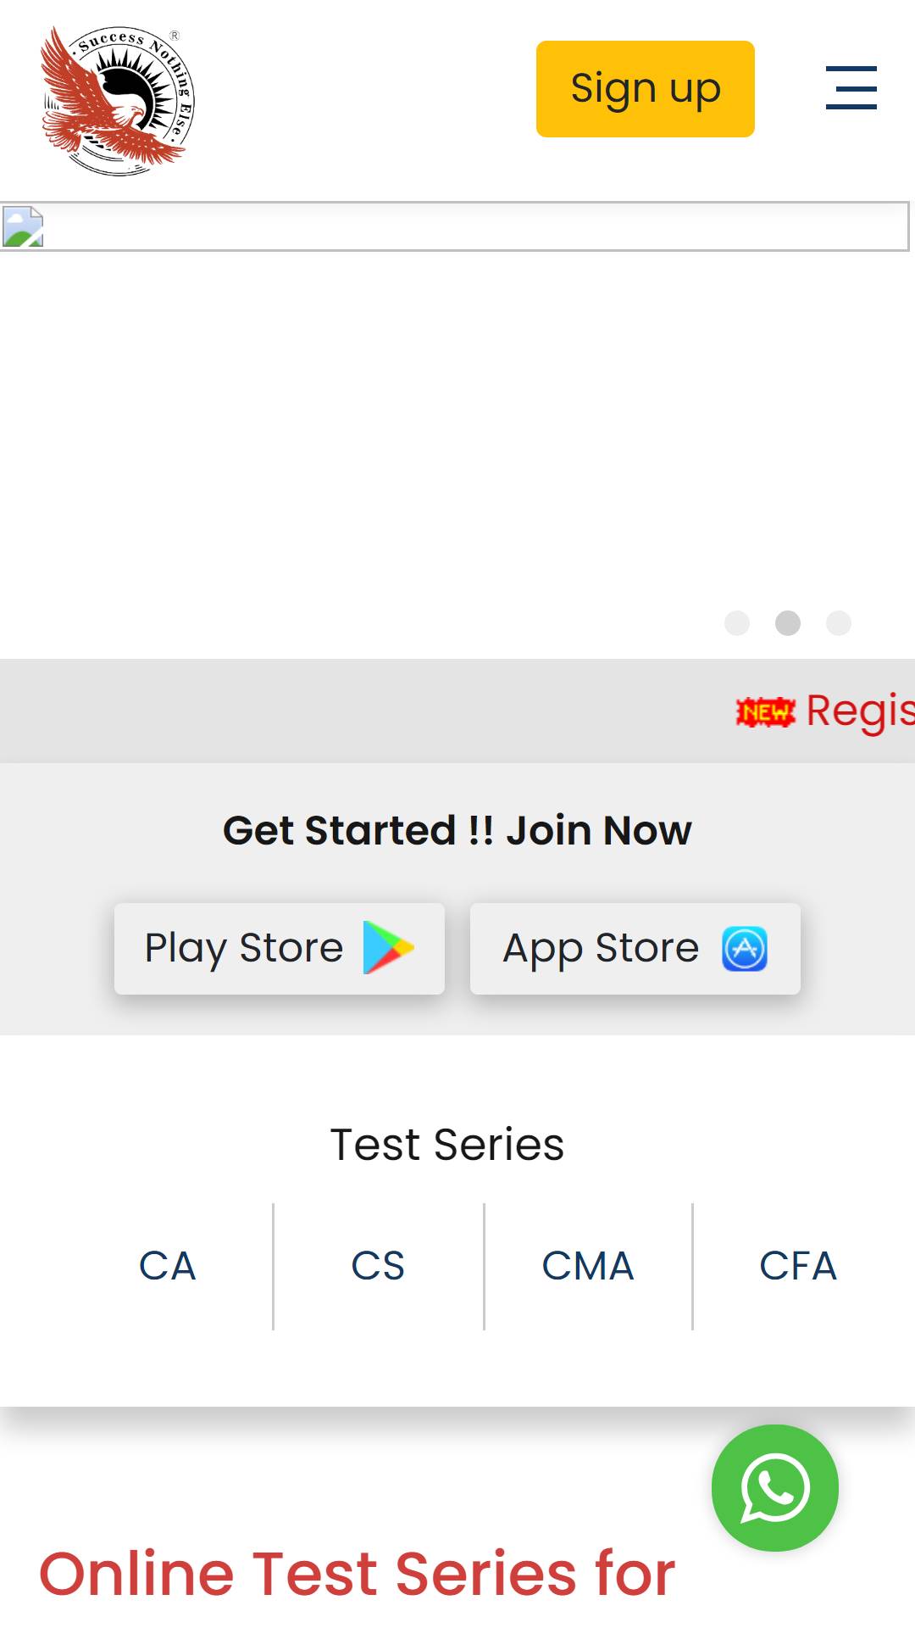915x1628 pixels.
Task: Click the flashing NEW badge icon
Action: point(766,712)
